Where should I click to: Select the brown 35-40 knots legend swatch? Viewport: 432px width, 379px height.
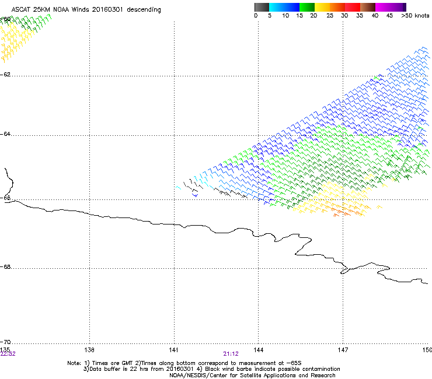pyautogui.click(x=368, y=7)
